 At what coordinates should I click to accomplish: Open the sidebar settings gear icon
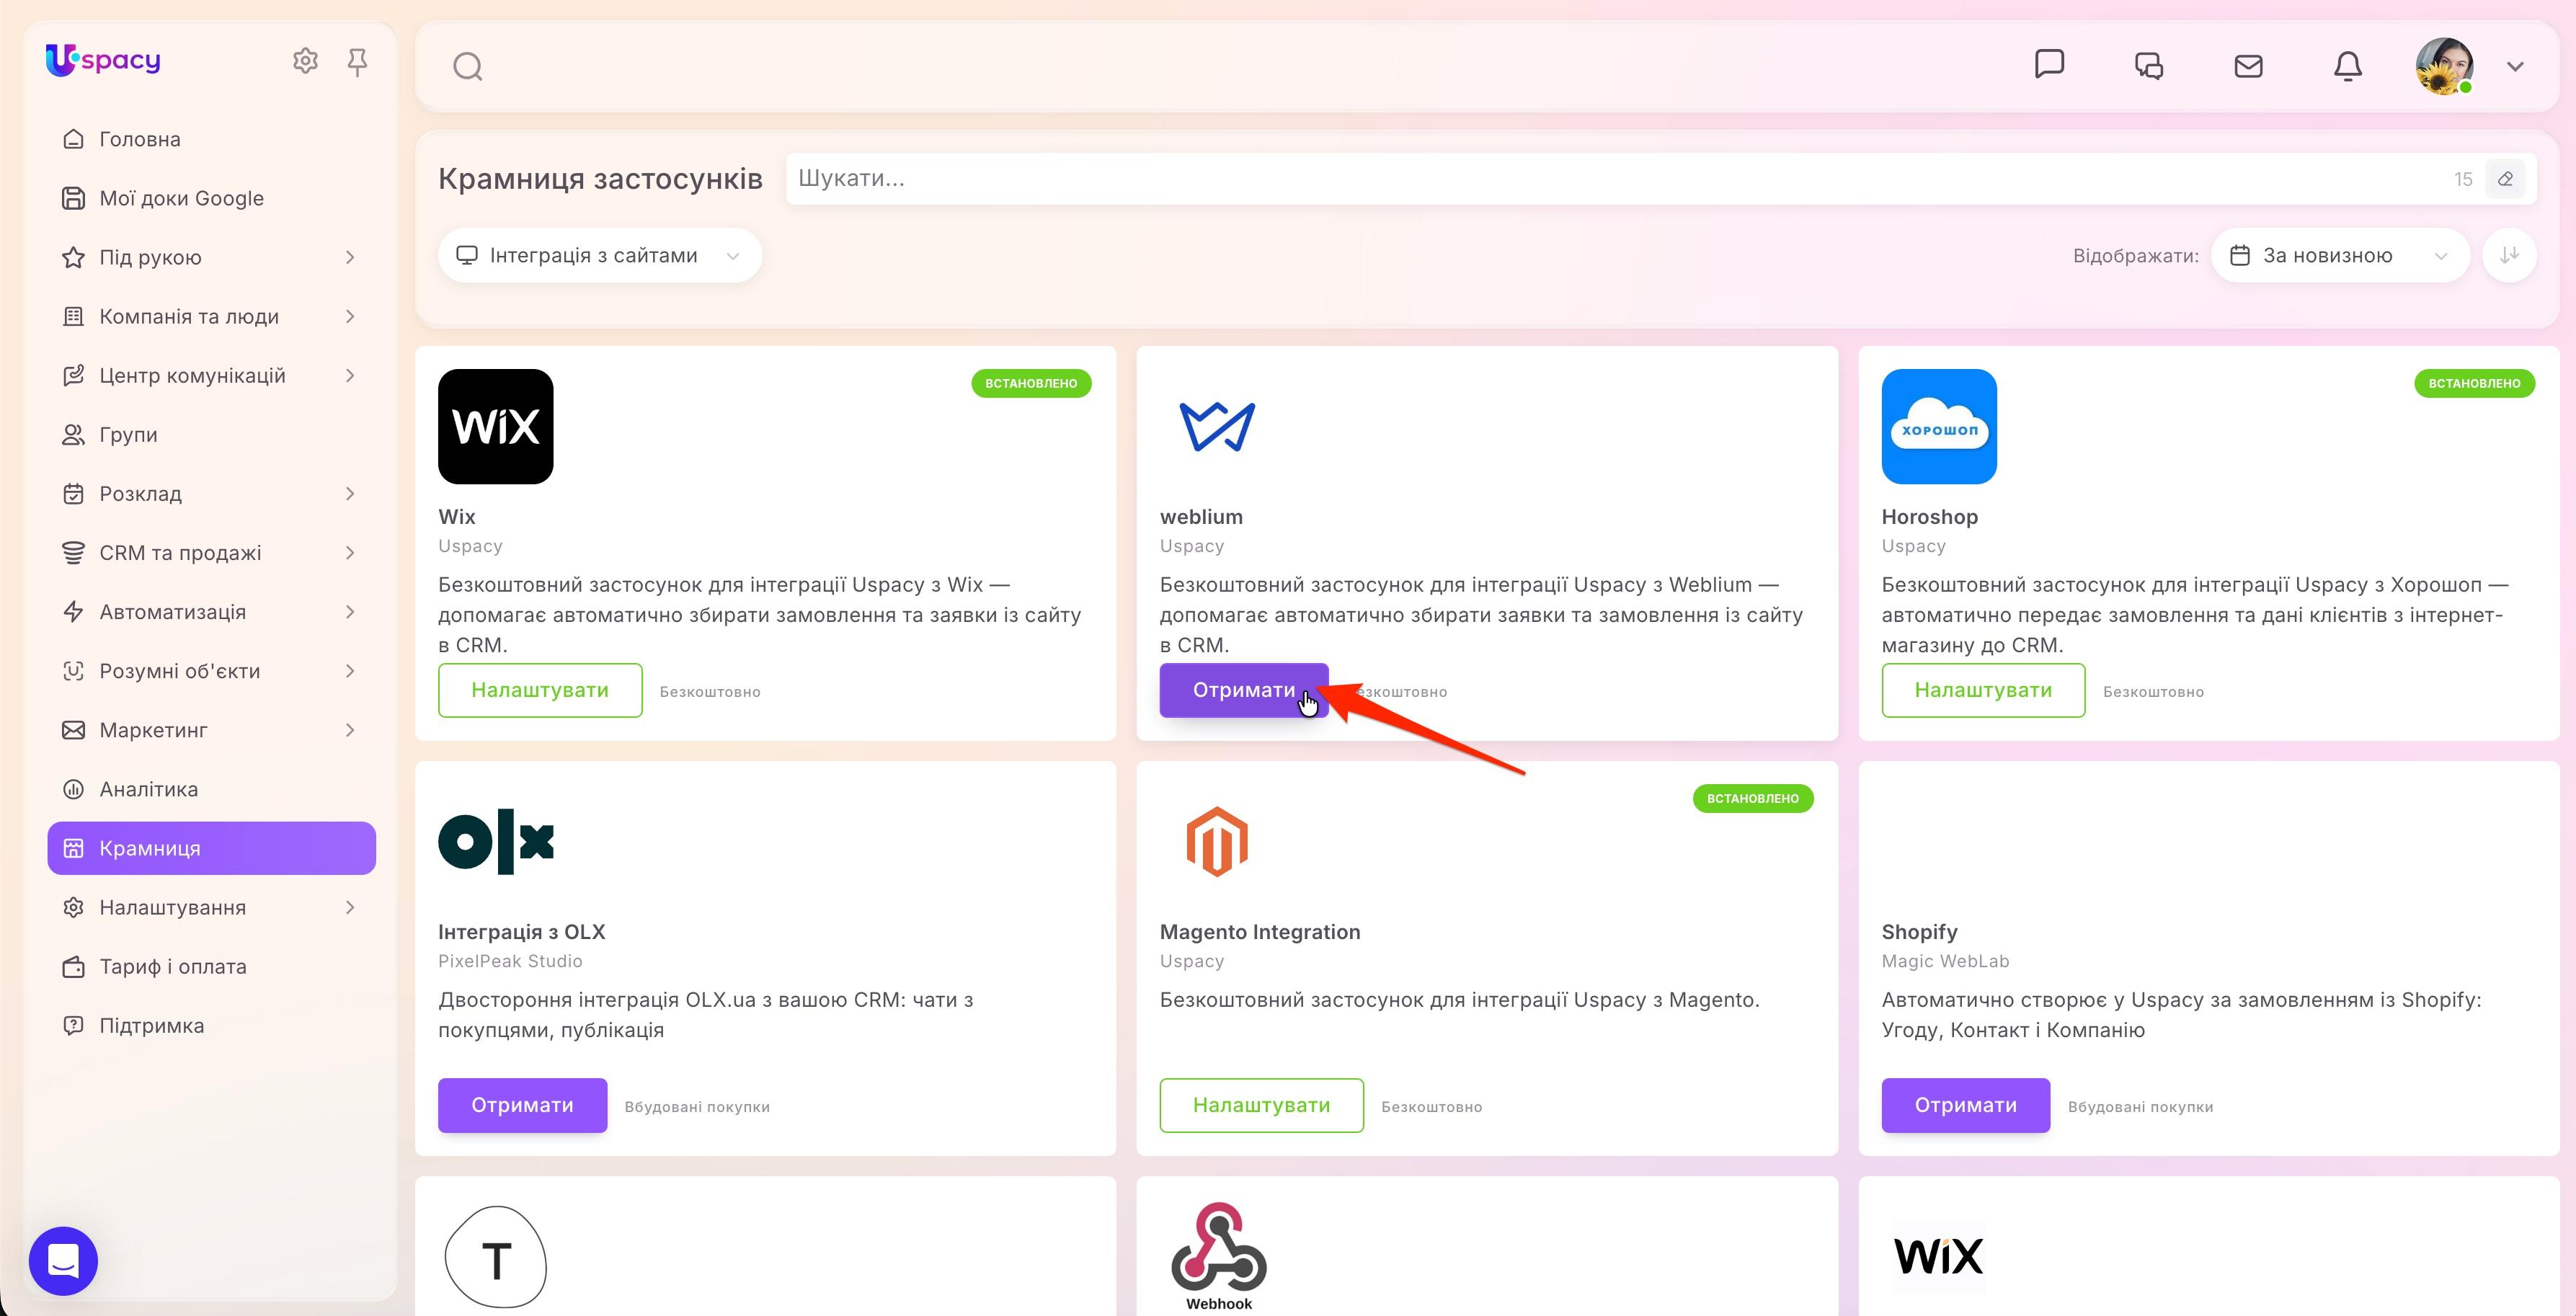[305, 61]
